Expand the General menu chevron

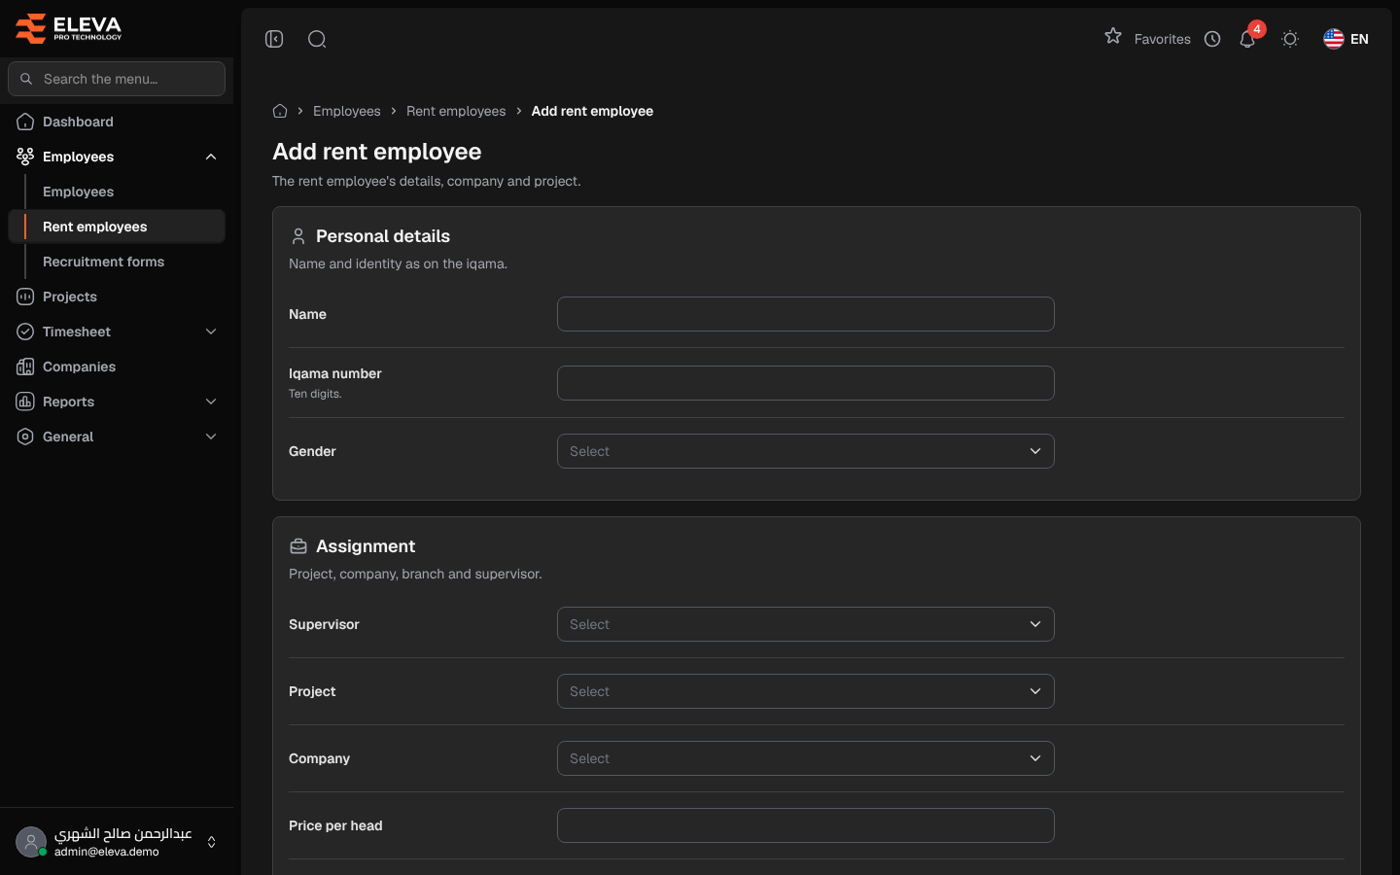tap(211, 437)
